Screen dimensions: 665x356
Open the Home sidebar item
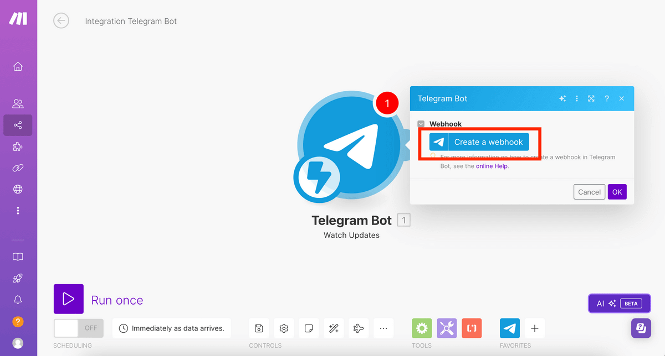click(x=18, y=67)
